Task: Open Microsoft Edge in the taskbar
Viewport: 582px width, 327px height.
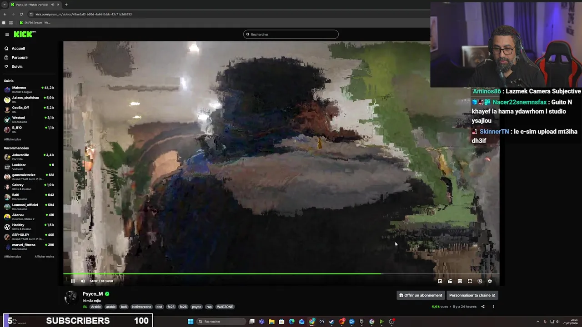Action: tap(291, 322)
